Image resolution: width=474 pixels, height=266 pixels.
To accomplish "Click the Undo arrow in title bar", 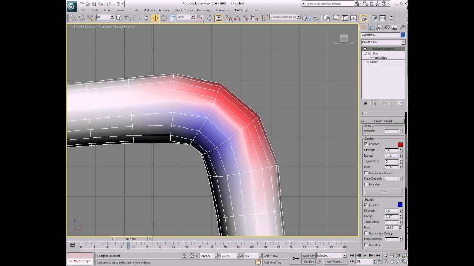I will click(x=100, y=4).
